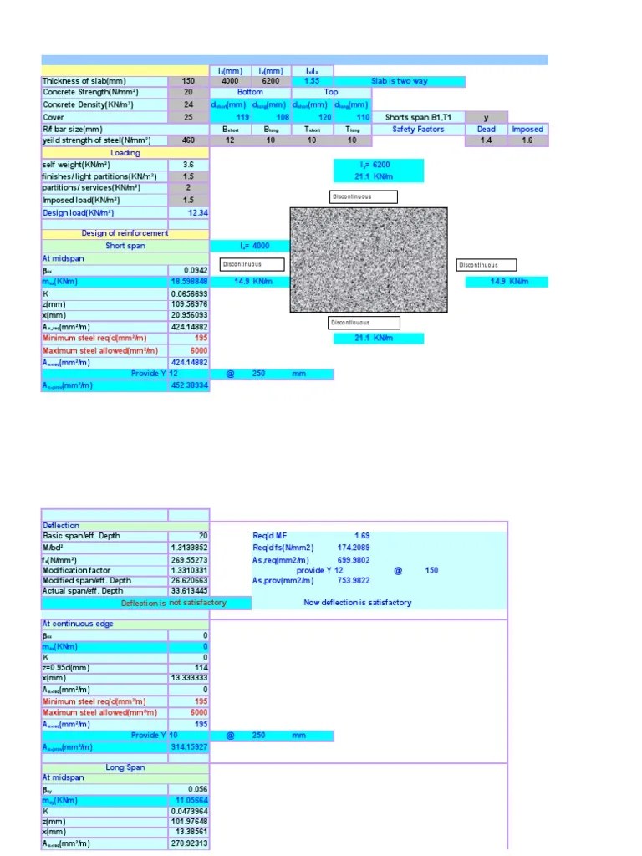Viewport: 642px width, 856px height.
Task: Click the long span coefficient 0.056
Action: coord(188,789)
